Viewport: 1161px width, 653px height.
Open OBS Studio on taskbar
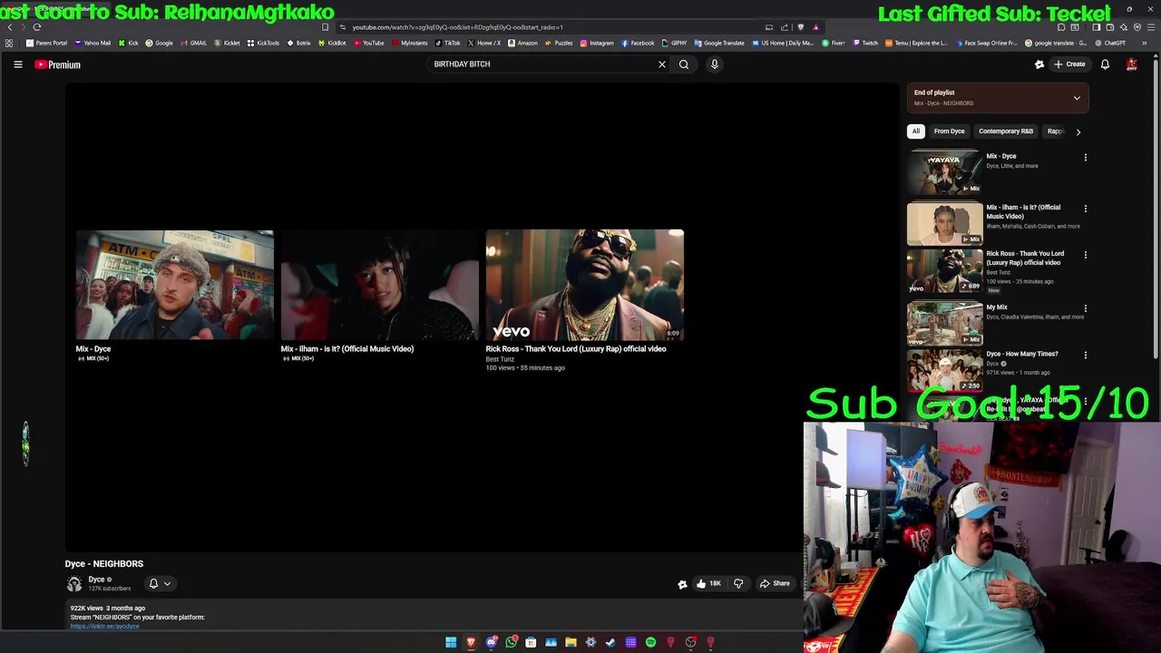(x=690, y=642)
